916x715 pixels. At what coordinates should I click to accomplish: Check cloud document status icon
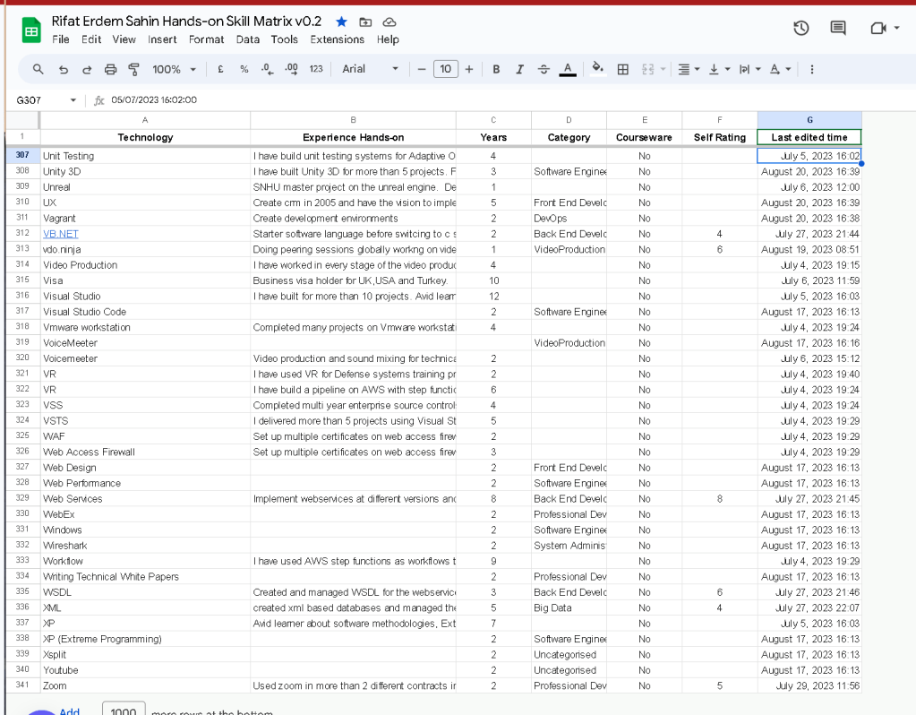tap(390, 22)
